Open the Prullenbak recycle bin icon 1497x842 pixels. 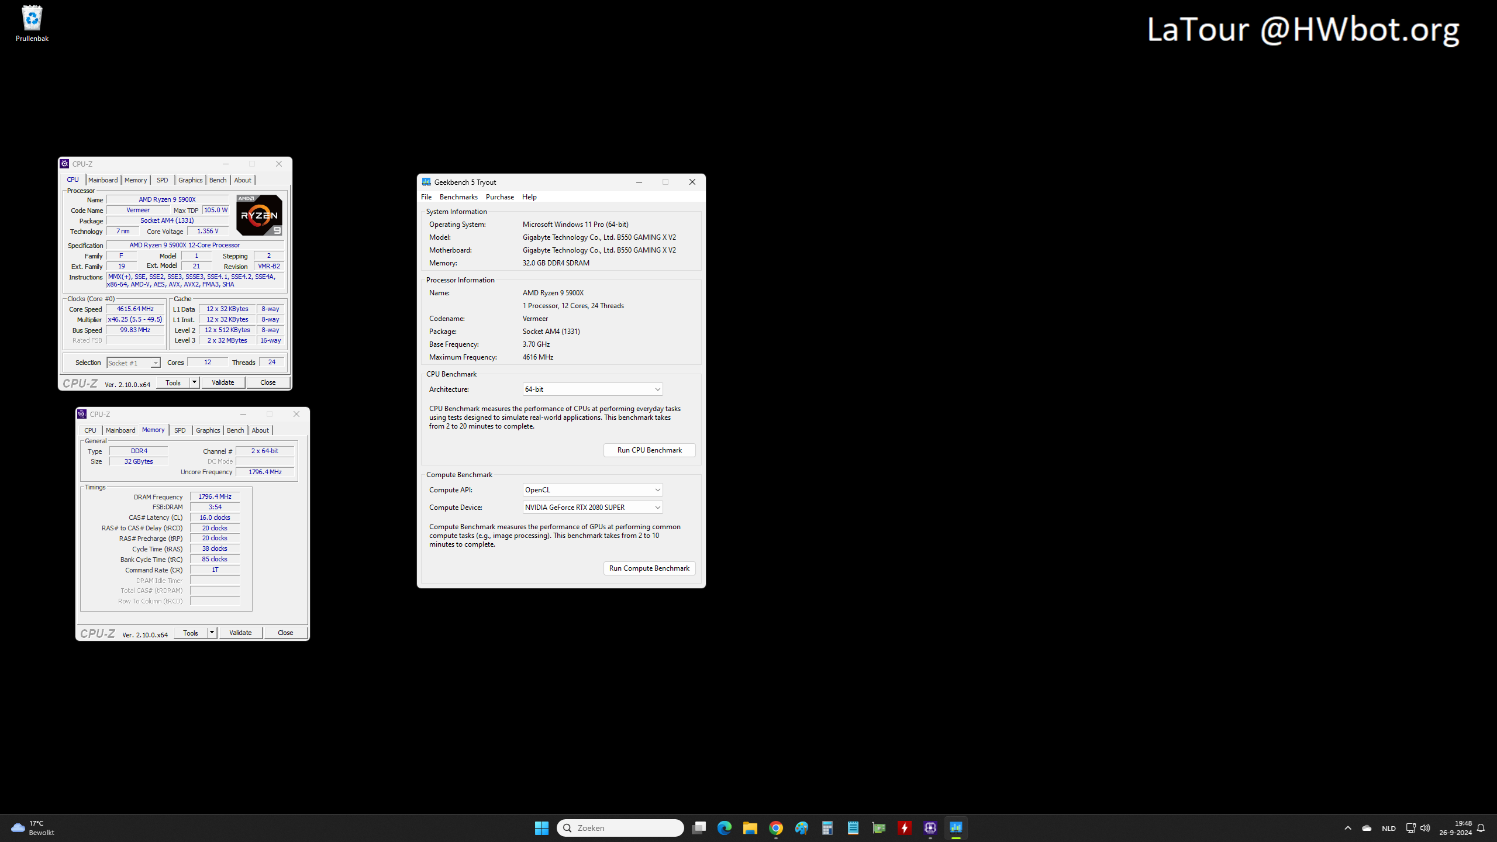point(32,23)
